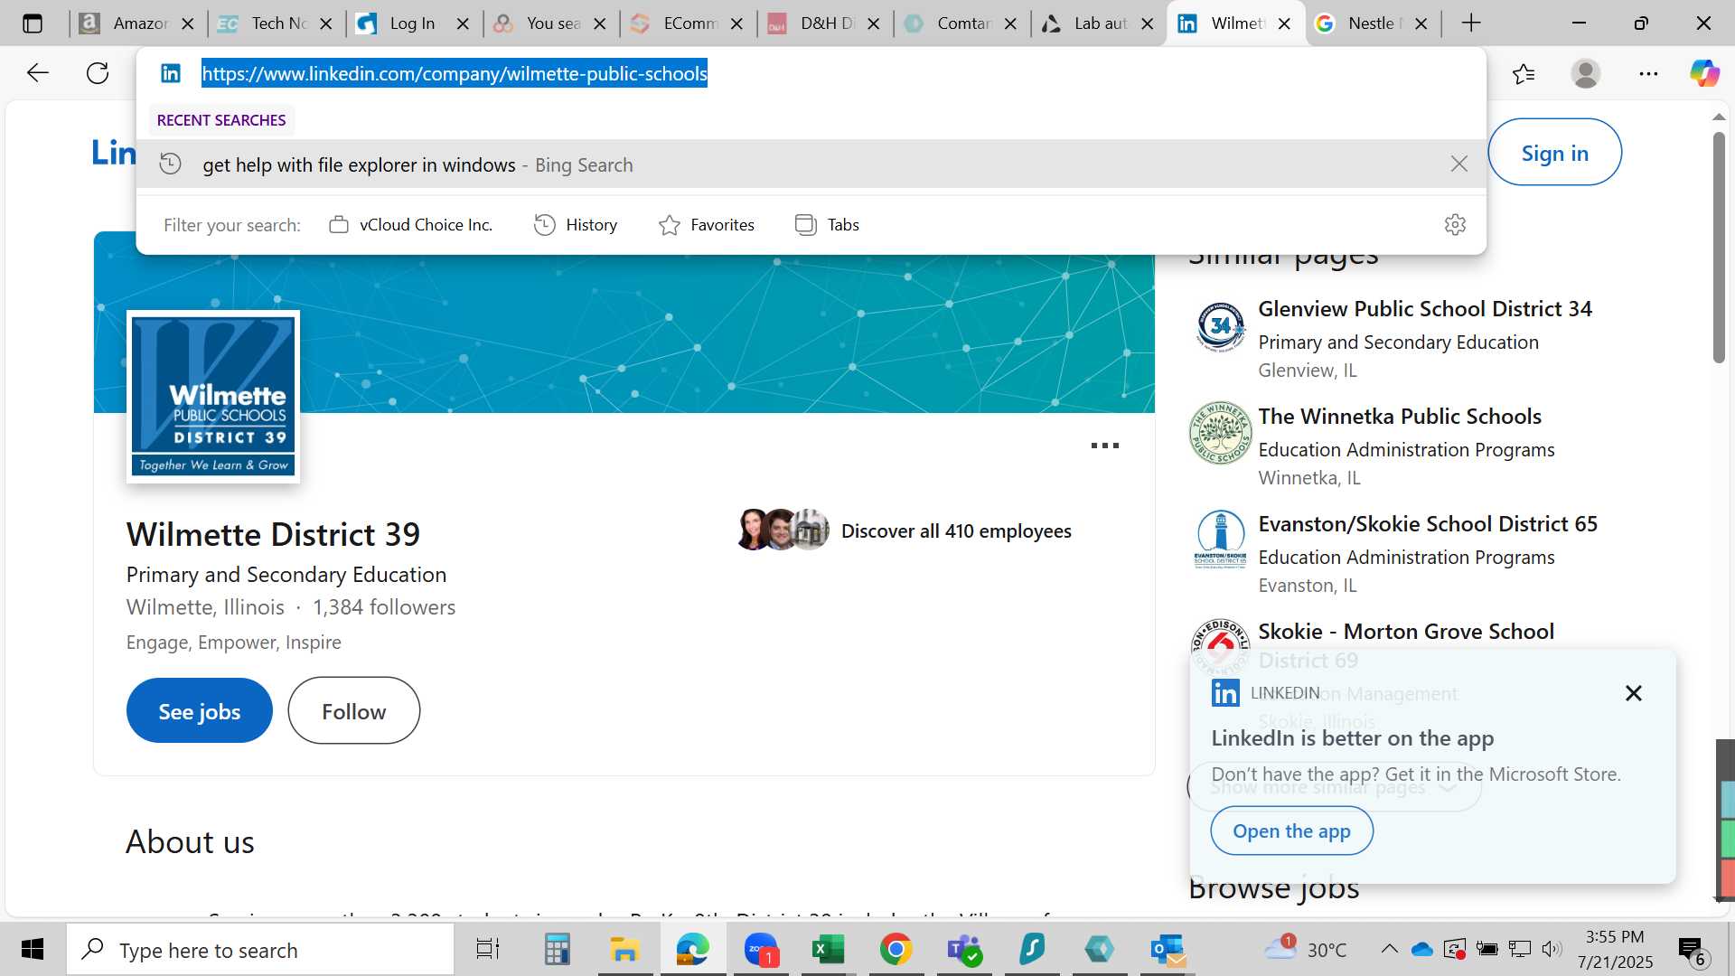Click the browser back arrow
The image size is (1735, 976).
pos(37,73)
